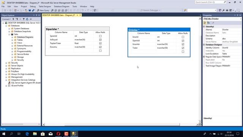Expand the Tables folder node

pos(12,40)
